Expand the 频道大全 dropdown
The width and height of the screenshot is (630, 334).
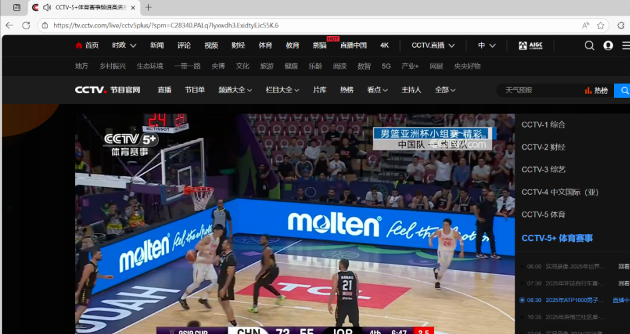coord(235,90)
